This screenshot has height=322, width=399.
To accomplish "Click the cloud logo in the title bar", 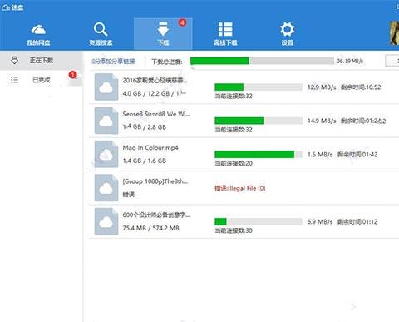I will click(6, 7).
